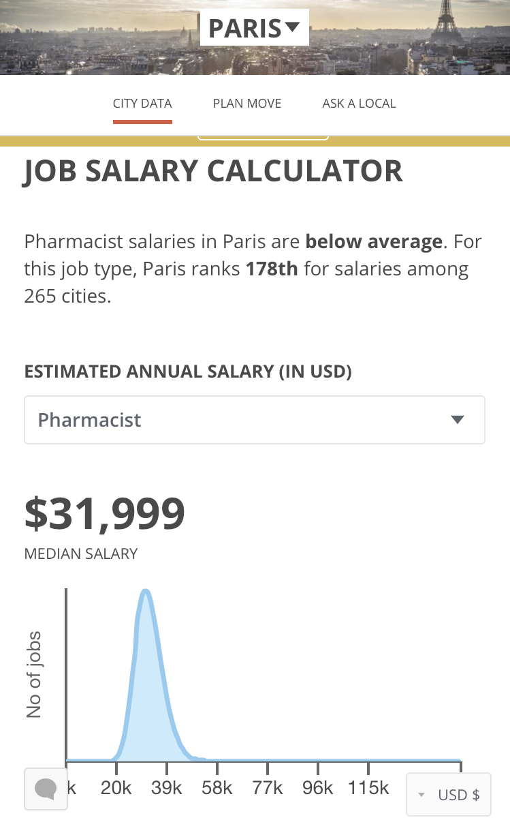Expand the Pharmacist job type dropdown
Screen dimensions: 510x835
click(x=254, y=420)
